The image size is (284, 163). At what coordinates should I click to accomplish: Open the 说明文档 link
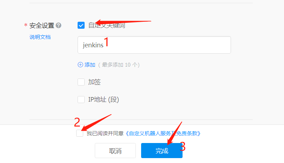(x=40, y=37)
